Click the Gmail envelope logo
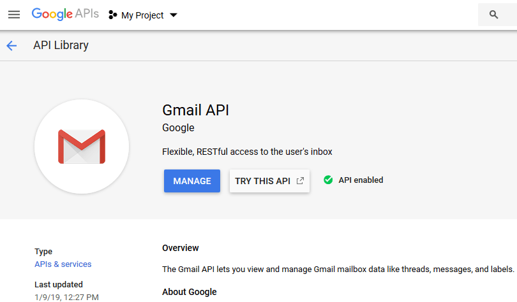This screenshot has width=517, height=302. click(x=82, y=147)
